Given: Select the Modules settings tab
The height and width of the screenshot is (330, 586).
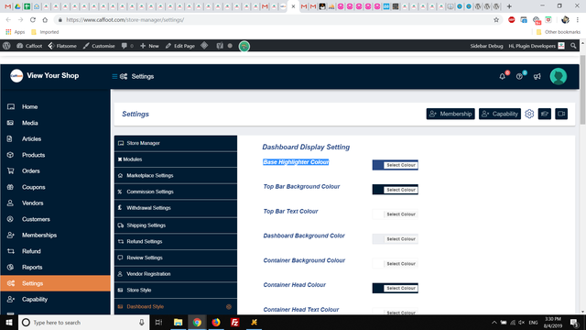Looking at the screenshot, I should point(176,159).
